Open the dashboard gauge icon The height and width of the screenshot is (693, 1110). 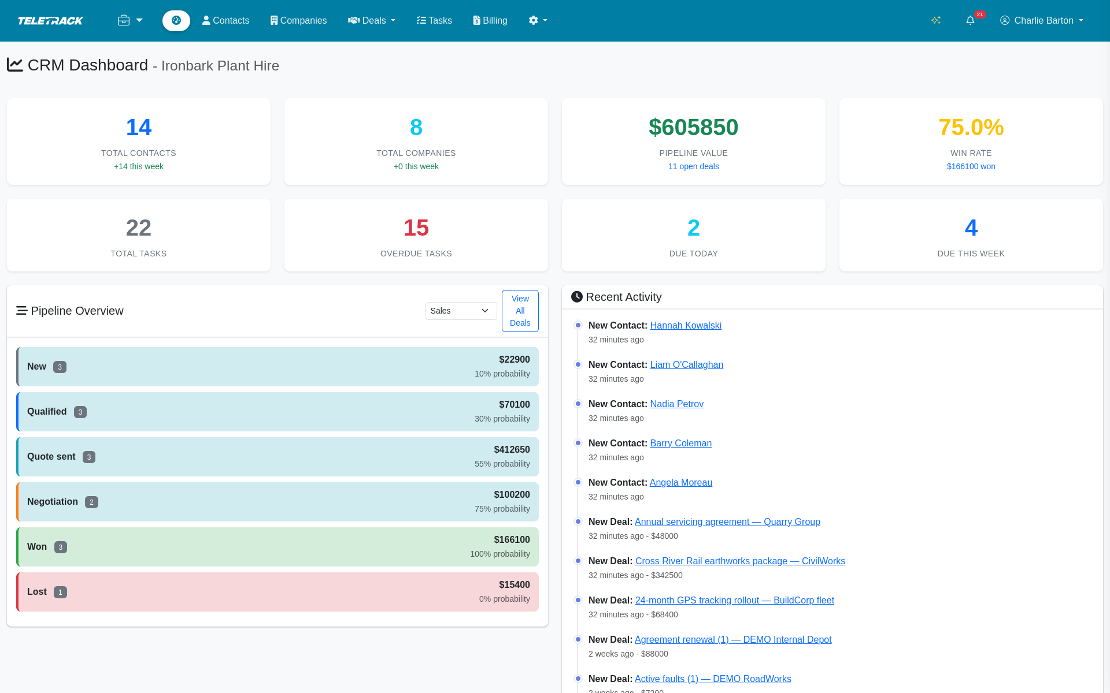pos(176,20)
